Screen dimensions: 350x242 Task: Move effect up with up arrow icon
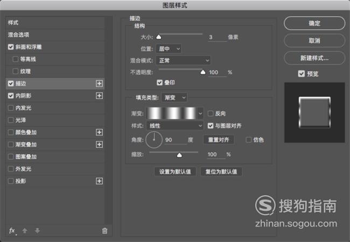click(x=25, y=231)
